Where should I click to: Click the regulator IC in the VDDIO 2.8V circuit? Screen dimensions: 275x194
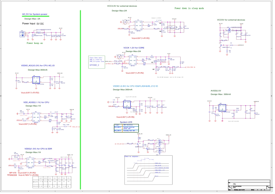point(127,105)
